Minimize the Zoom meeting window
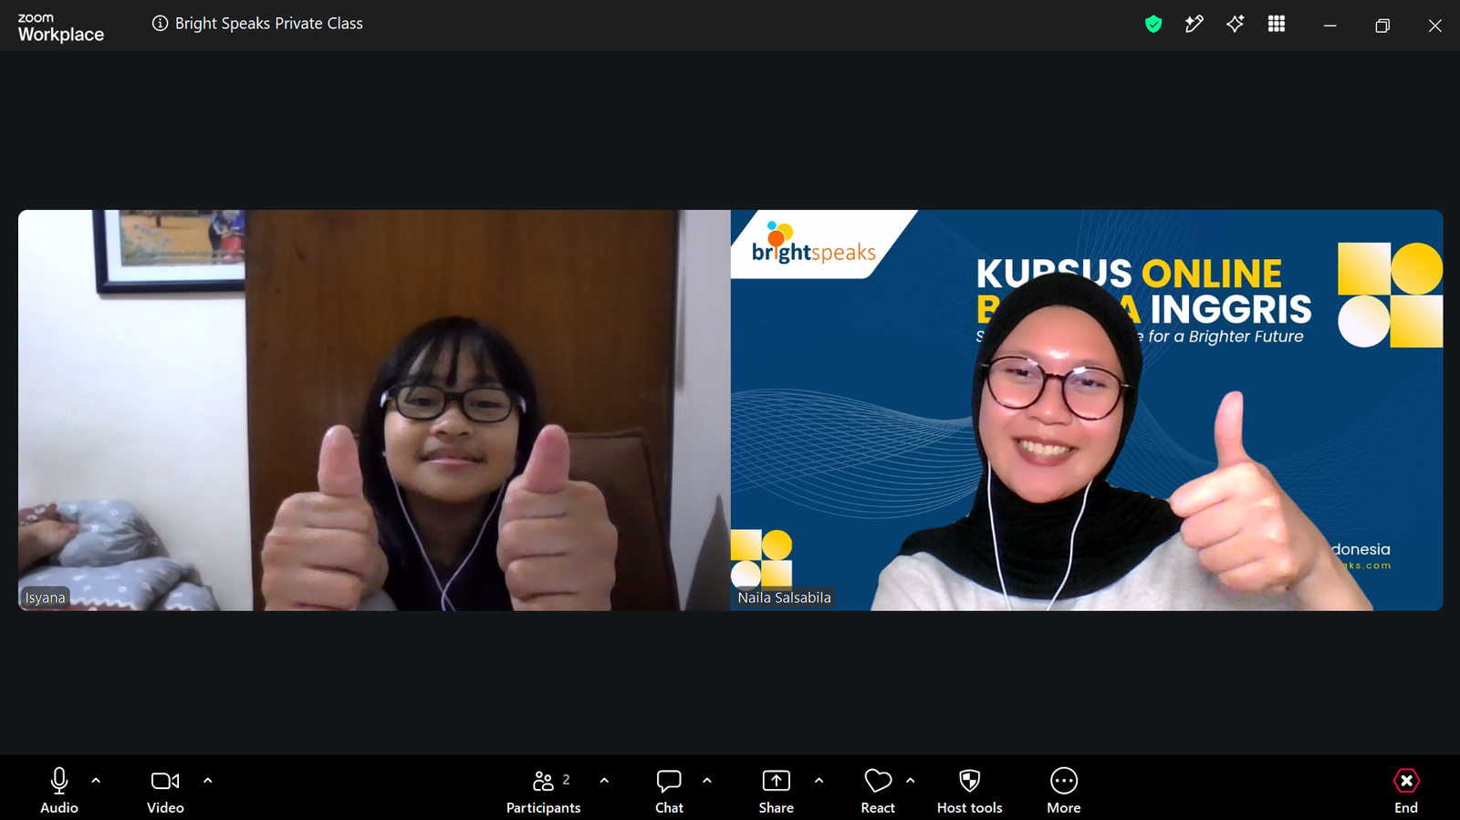 point(1330,26)
